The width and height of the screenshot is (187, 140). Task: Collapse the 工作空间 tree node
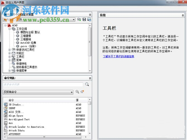click(x=10, y=29)
